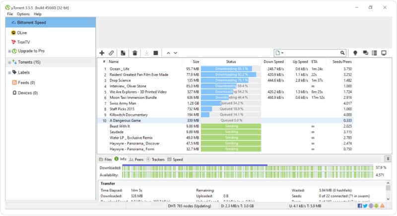Viewport: 397px width, 216px height.
Task: Click the lightbulb icon in the toolbar
Action: coord(355,53)
